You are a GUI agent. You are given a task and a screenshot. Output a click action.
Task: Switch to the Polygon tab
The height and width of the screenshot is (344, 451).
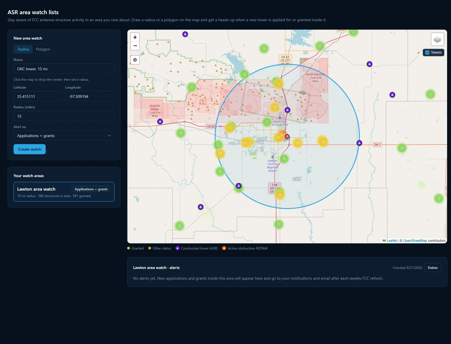pyautogui.click(x=43, y=49)
